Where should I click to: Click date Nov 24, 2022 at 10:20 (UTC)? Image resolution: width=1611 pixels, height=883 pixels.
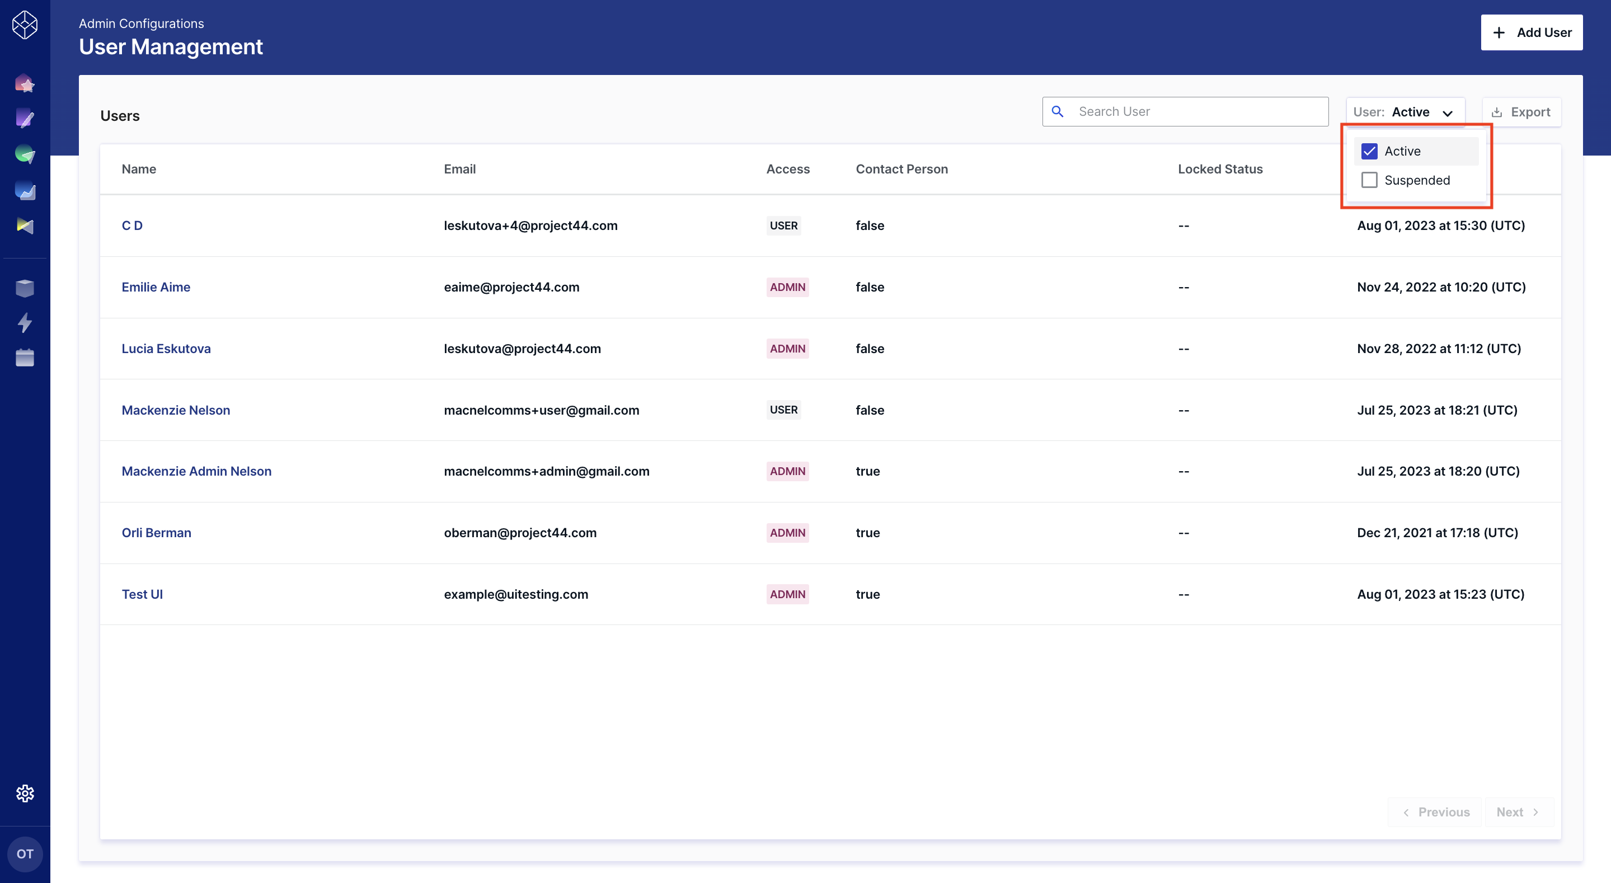click(1441, 287)
